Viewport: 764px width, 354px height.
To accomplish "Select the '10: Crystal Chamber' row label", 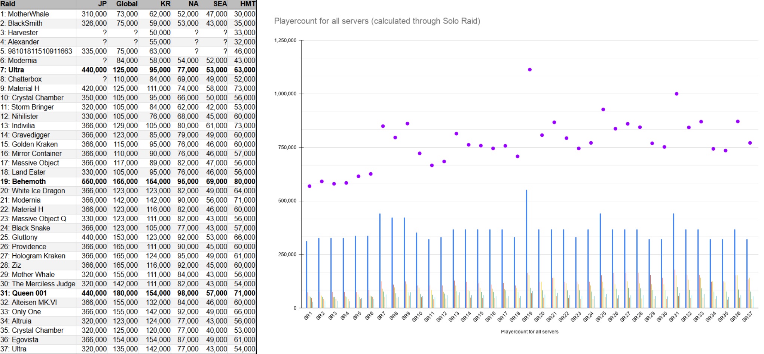I will 32,98.
